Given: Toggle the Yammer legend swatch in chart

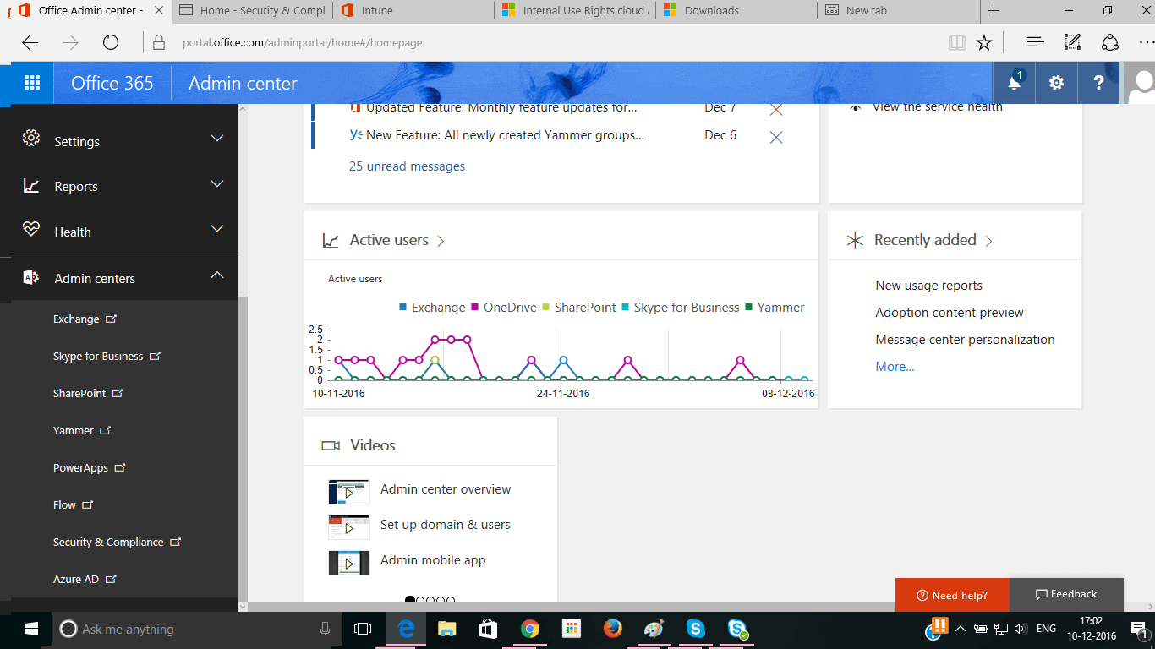Looking at the screenshot, I should (748, 308).
